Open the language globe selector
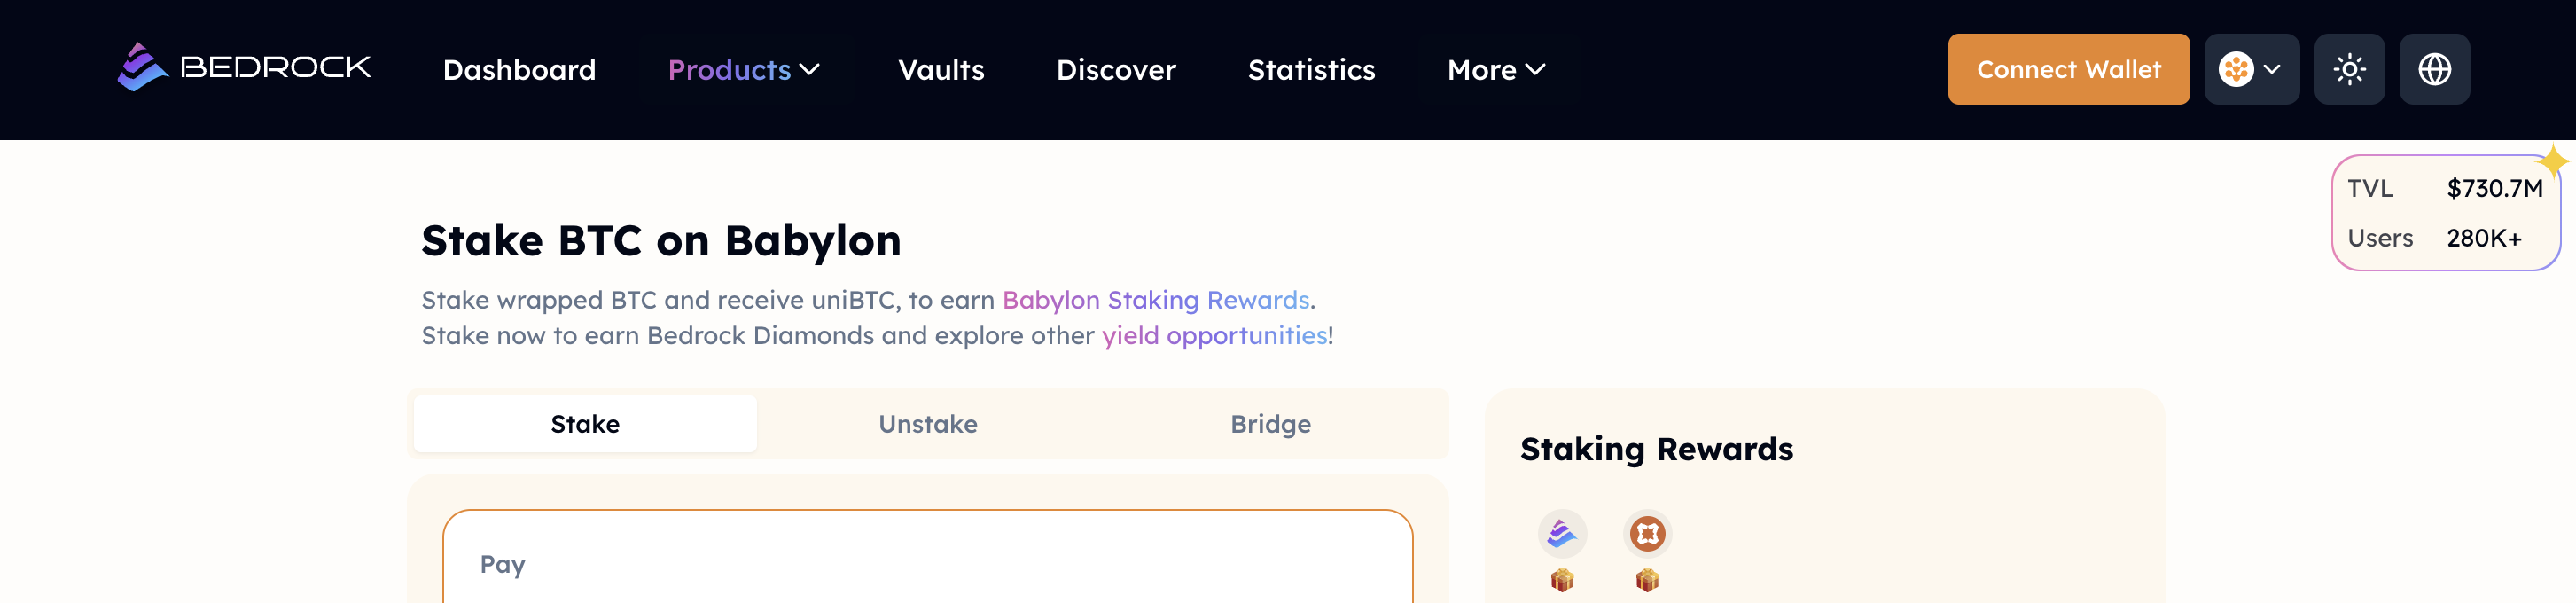The width and height of the screenshot is (2576, 603). tap(2433, 69)
